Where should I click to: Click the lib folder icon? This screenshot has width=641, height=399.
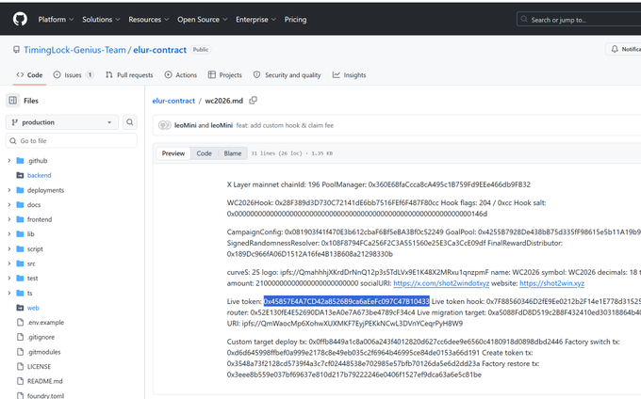(x=20, y=234)
